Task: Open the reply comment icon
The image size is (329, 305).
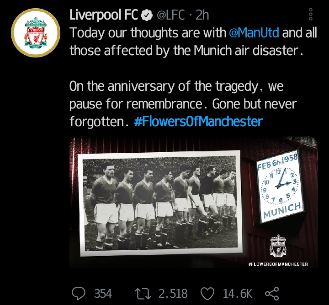Action: (79, 294)
